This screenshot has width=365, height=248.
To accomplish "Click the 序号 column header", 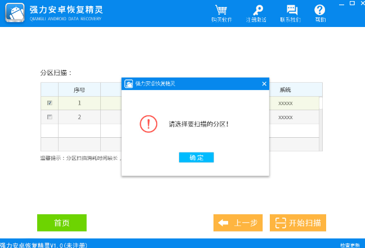I will pyautogui.click(x=79, y=90).
